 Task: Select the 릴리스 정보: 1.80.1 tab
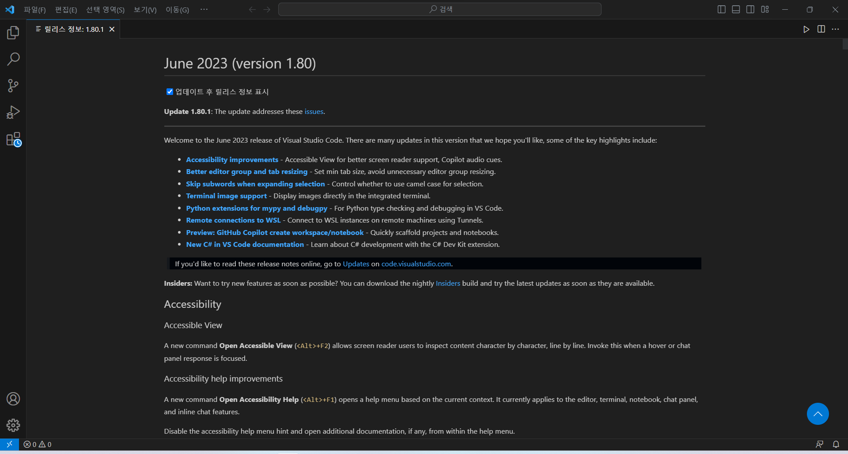click(x=74, y=29)
